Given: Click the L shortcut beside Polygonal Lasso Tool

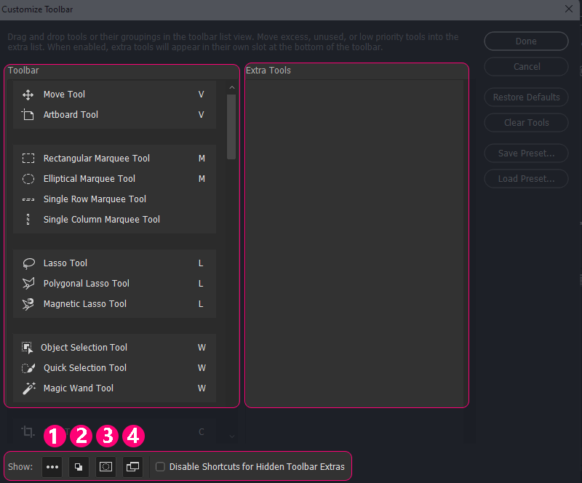Looking at the screenshot, I should 201,284.
